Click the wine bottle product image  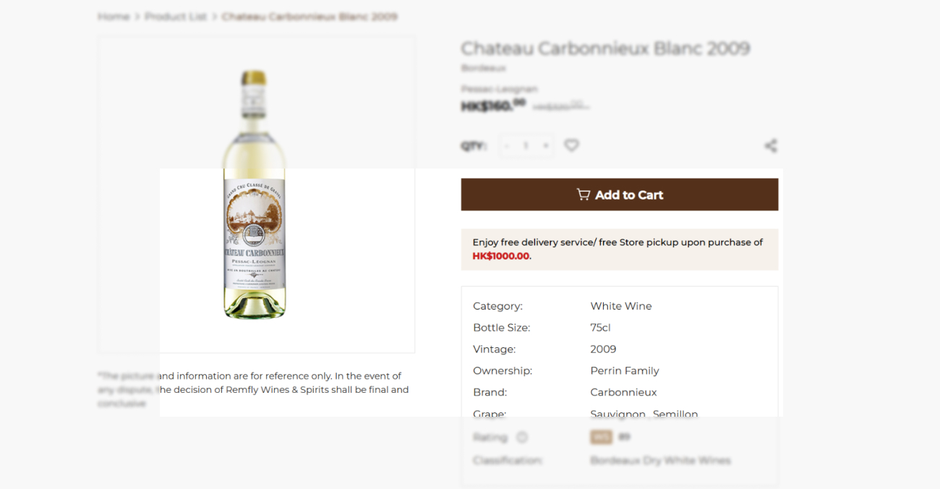255,194
